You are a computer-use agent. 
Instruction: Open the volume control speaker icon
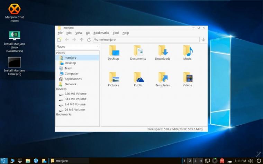[251, 161]
